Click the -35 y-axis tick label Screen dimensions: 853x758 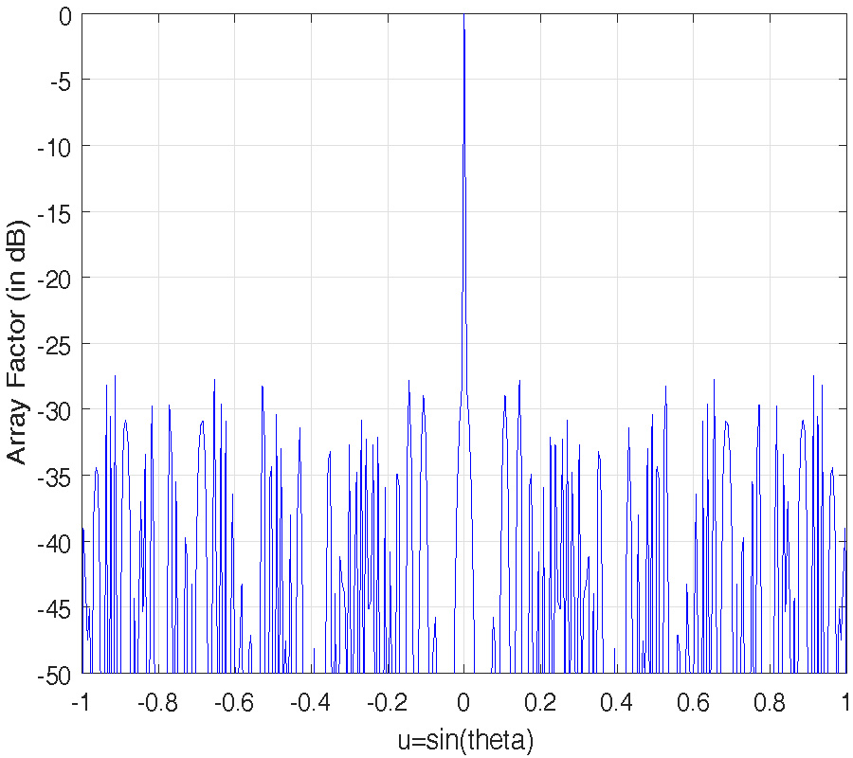click(55, 477)
